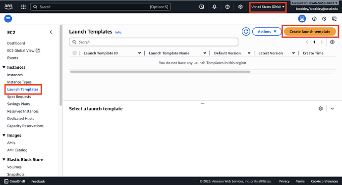
Task: Open Snapshots in the sidebar
Action: pos(16,174)
